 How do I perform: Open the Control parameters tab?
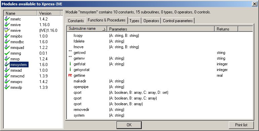tap(178, 21)
